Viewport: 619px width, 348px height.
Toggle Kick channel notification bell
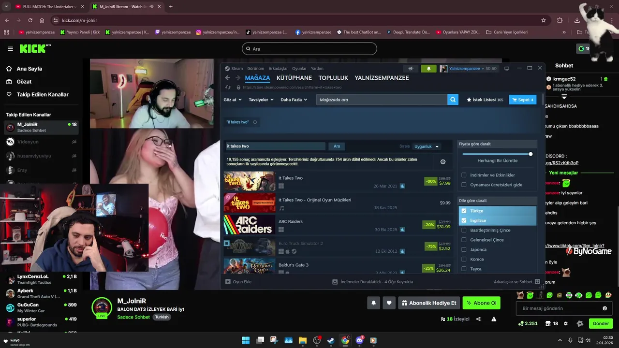(x=373, y=303)
